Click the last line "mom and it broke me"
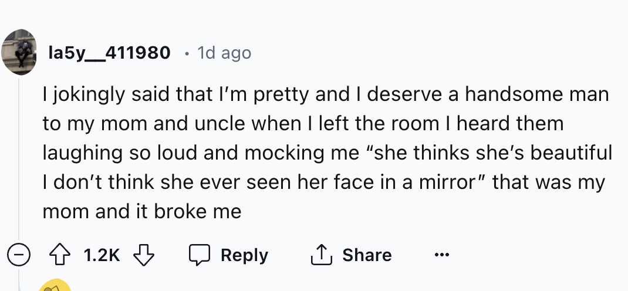Image resolution: width=628 pixels, height=291 pixels. pyautogui.click(x=142, y=211)
